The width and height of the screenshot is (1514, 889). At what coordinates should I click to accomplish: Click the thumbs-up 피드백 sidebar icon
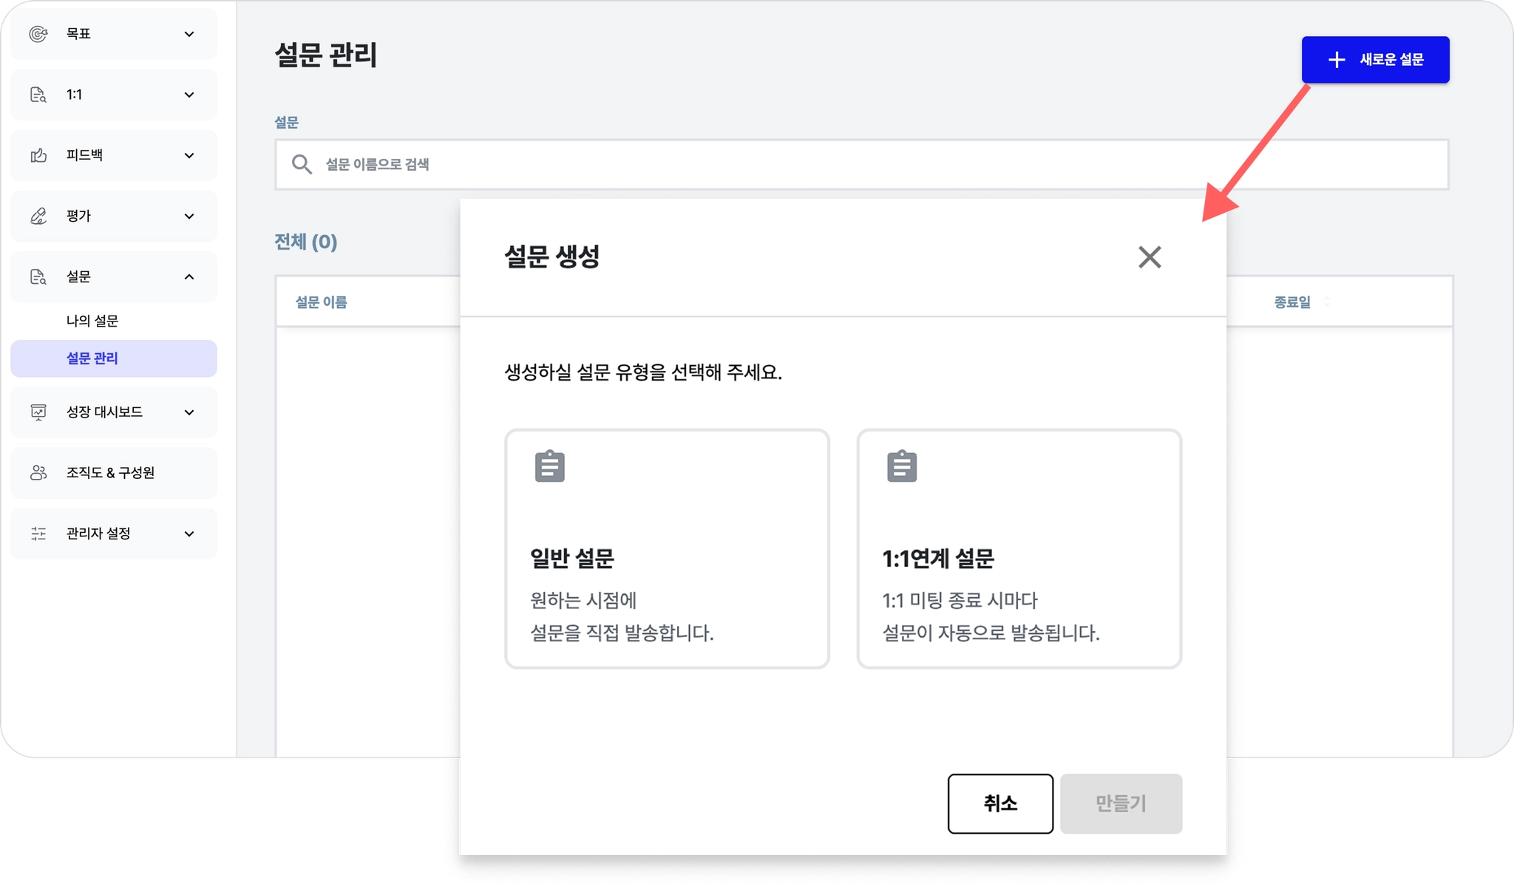[x=38, y=155]
